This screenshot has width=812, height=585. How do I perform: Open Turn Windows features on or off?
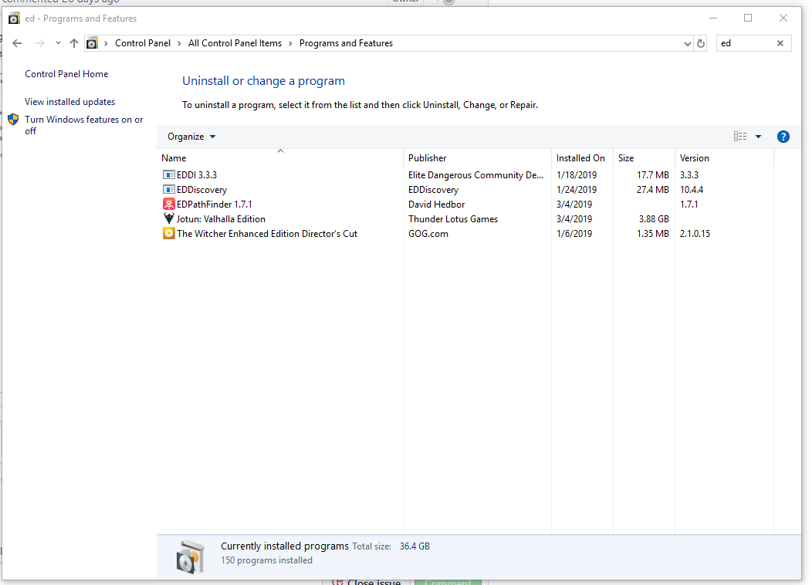click(84, 125)
